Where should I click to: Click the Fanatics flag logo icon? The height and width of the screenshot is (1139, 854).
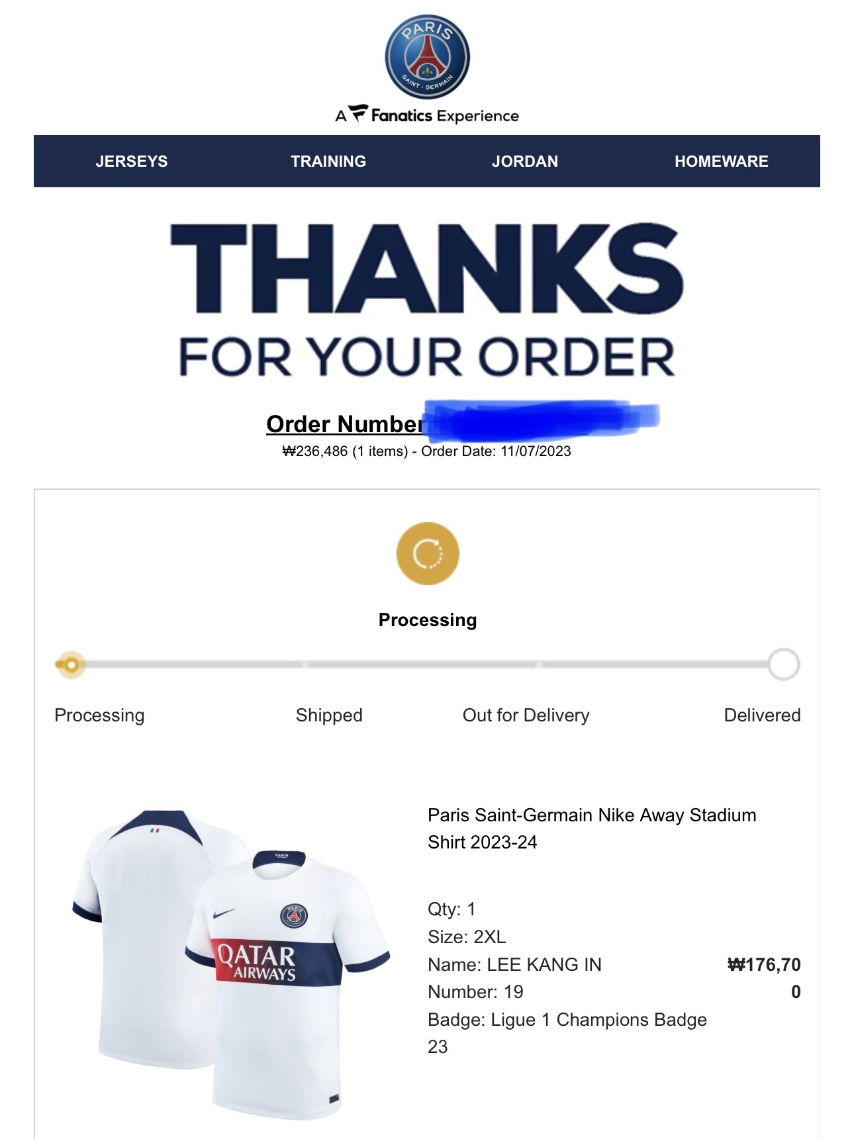click(x=358, y=113)
